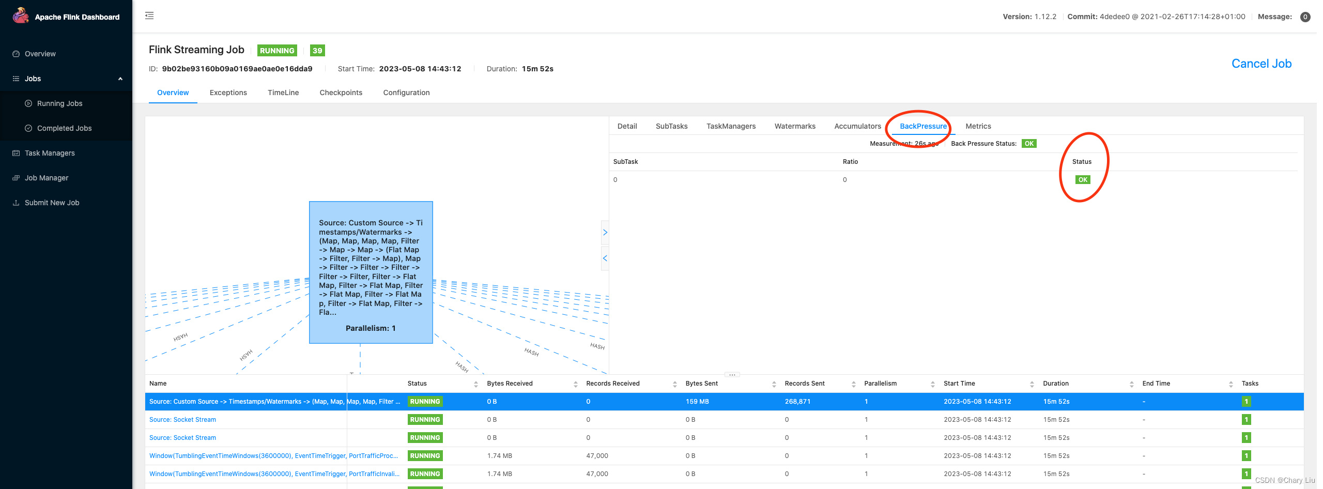The height and width of the screenshot is (489, 1323).
Task: Toggle the sidebar collapse menu icon
Action: pos(149,16)
